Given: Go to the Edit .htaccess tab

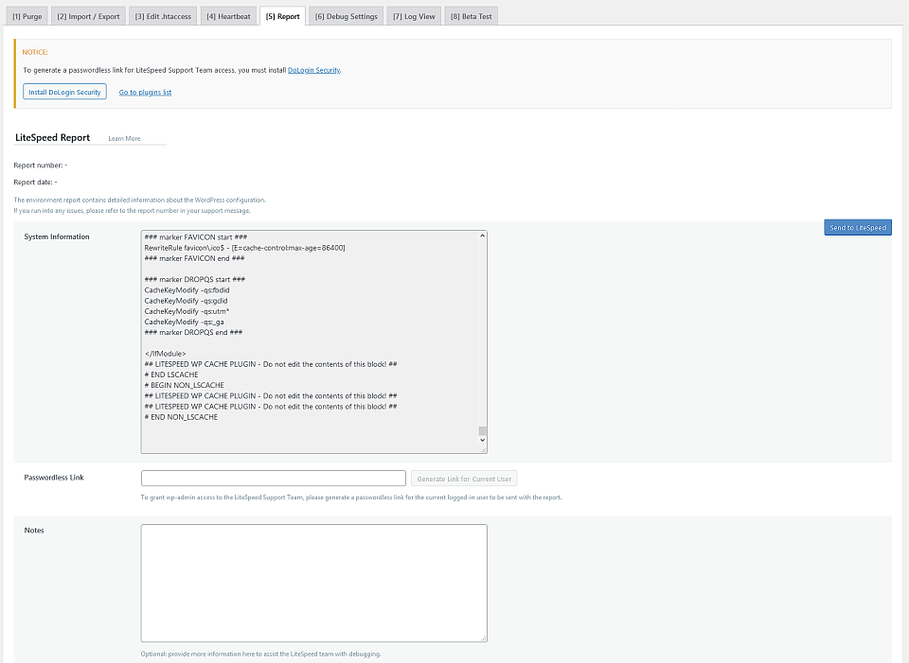Looking at the screenshot, I should pyautogui.click(x=163, y=16).
